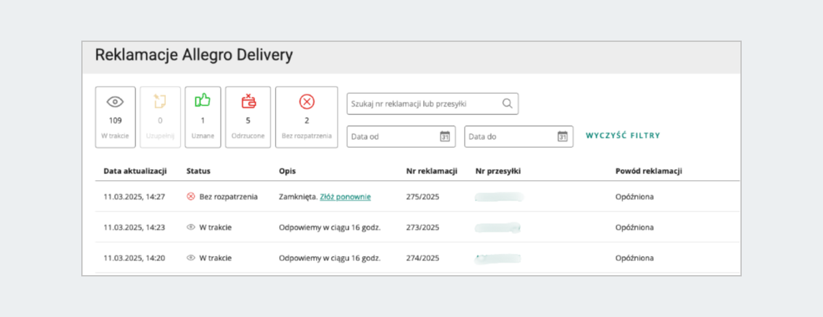Click eye status icon in row 274/2025

(x=191, y=258)
